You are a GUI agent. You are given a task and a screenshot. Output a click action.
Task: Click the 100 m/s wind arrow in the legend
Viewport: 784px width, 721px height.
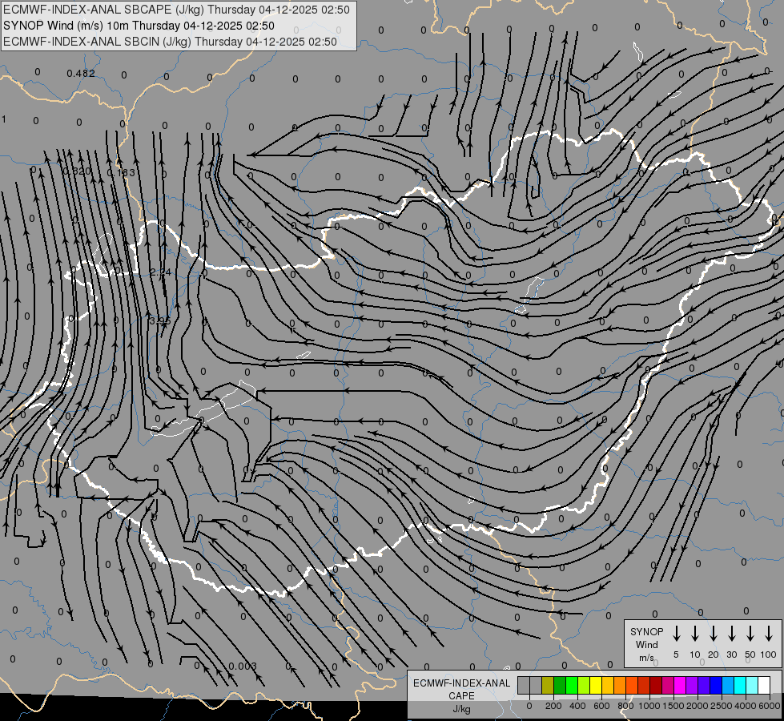tap(769, 634)
